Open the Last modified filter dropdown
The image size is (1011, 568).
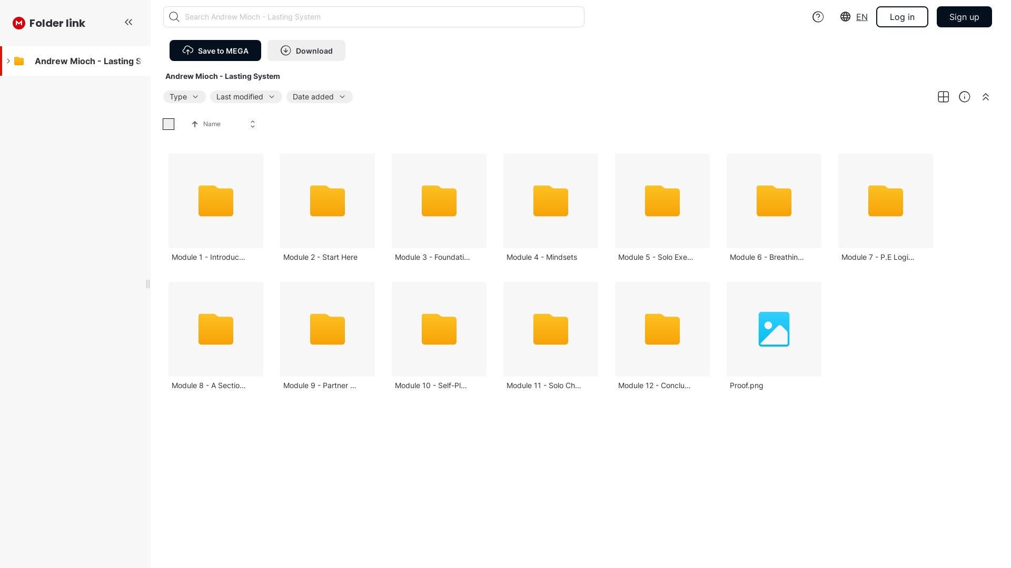pyautogui.click(x=245, y=97)
